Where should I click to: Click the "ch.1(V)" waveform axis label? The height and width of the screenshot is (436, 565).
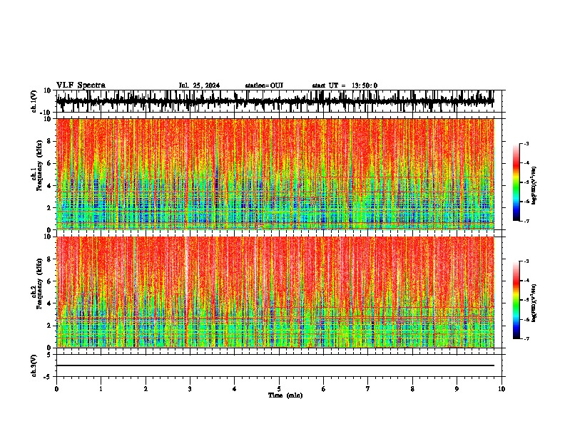[34, 101]
